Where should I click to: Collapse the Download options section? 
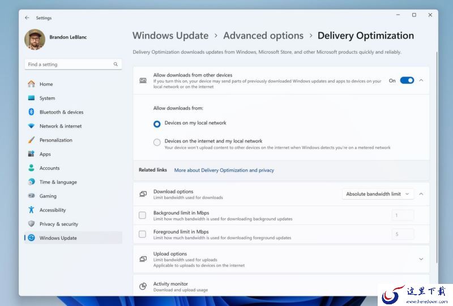pyautogui.click(x=421, y=194)
